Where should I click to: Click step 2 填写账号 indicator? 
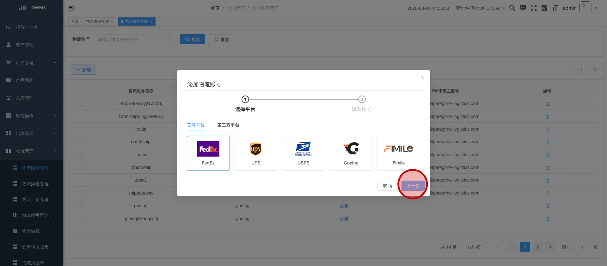(x=362, y=99)
